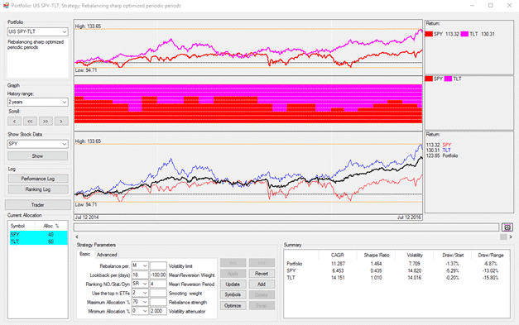Click the High: 133.65 label in top chart
This screenshot has width=519, height=325.
88,26
